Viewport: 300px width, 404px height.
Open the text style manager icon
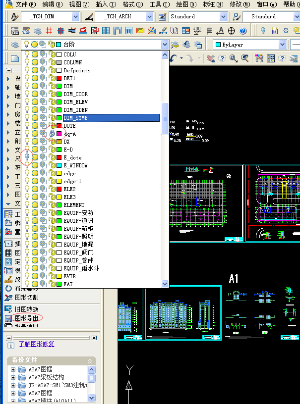14,17
